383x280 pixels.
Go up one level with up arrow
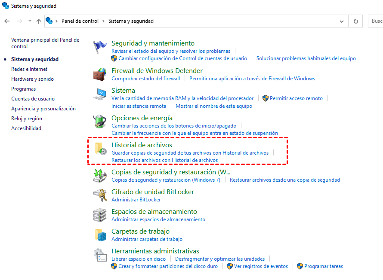39,21
